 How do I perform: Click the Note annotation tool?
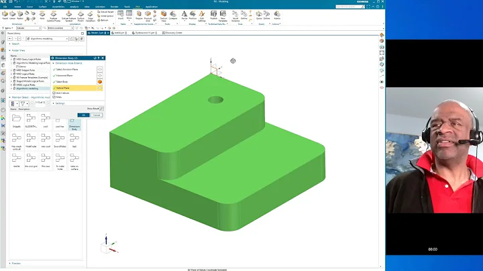tap(42, 15)
